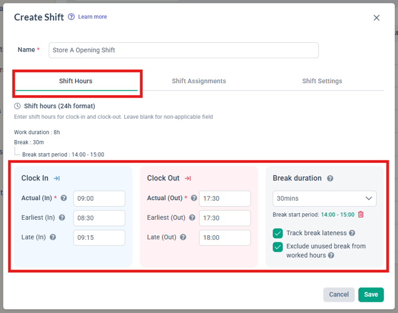Show help for Earliest (In)
Image resolution: width=398 pixels, height=313 pixels.
[x=62, y=217]
